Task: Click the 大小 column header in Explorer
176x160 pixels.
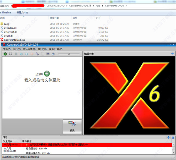Action: click(x=98, y=18)
